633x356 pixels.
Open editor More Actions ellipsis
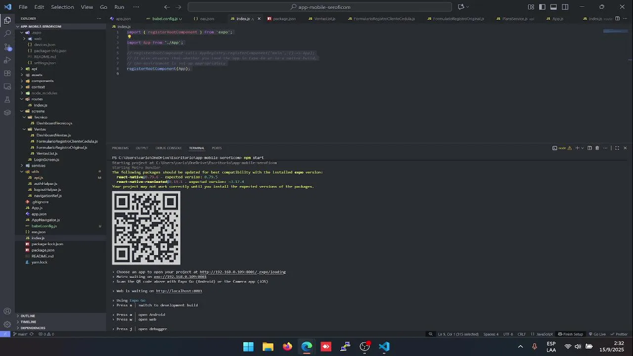[624, 19]
